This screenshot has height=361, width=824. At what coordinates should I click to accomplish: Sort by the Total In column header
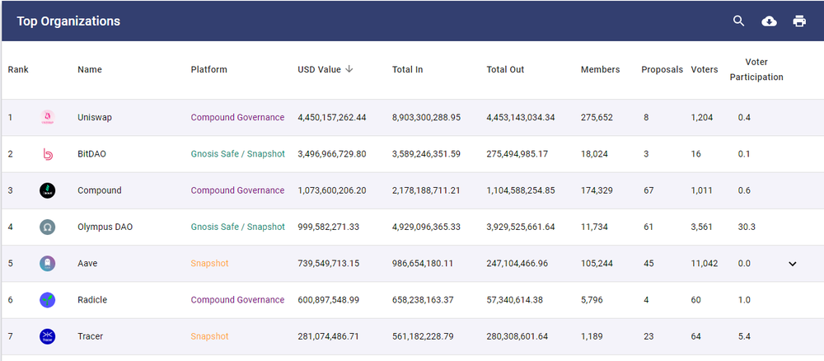pos(407,69)
